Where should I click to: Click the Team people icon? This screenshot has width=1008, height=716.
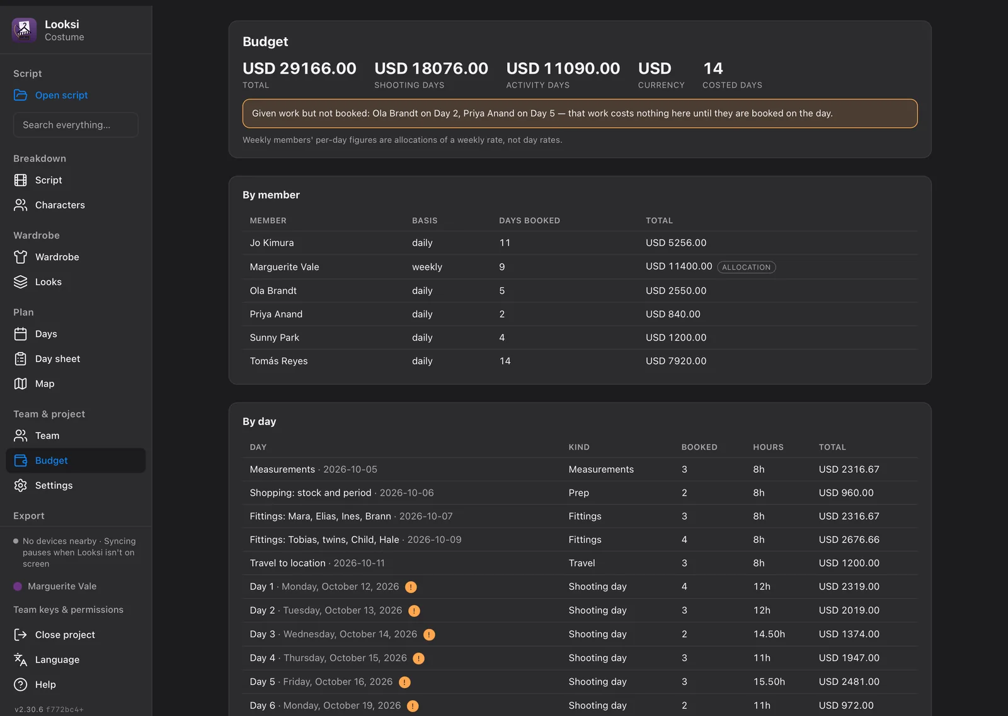click(21, 435)
